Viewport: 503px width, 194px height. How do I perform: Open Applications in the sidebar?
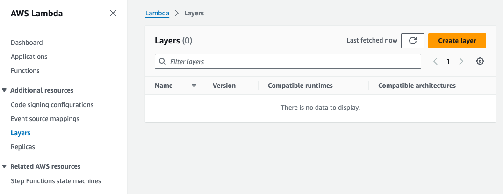tap(29, 57)
